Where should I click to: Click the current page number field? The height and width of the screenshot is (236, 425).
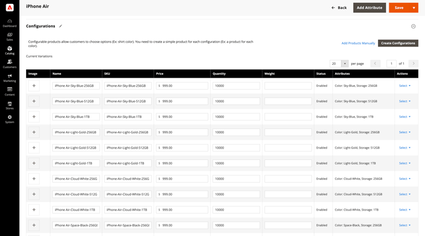point(391,64)
